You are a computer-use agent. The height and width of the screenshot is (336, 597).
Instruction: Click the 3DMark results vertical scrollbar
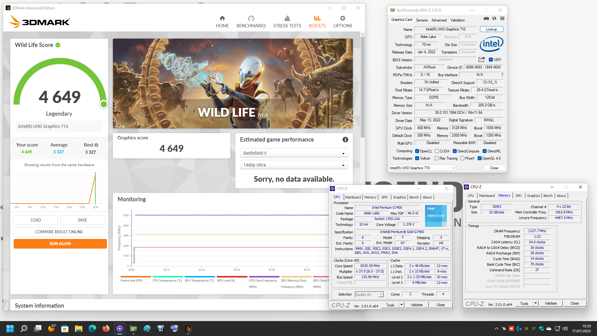click(x=363, y=87)
